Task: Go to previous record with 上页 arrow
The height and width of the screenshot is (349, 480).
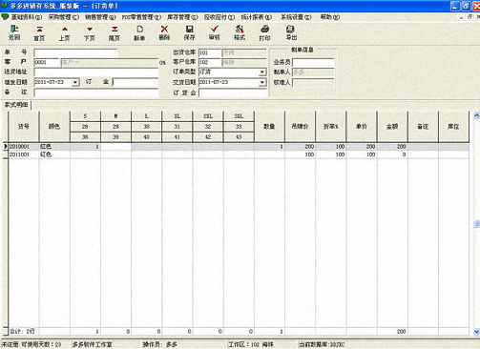Action: (64, 32)
